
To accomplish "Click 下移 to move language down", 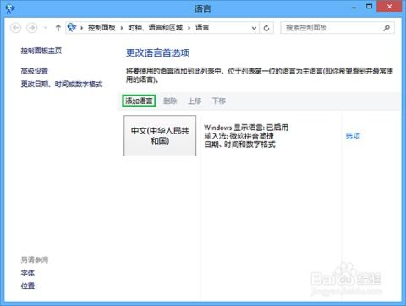I will coord(219,101).
